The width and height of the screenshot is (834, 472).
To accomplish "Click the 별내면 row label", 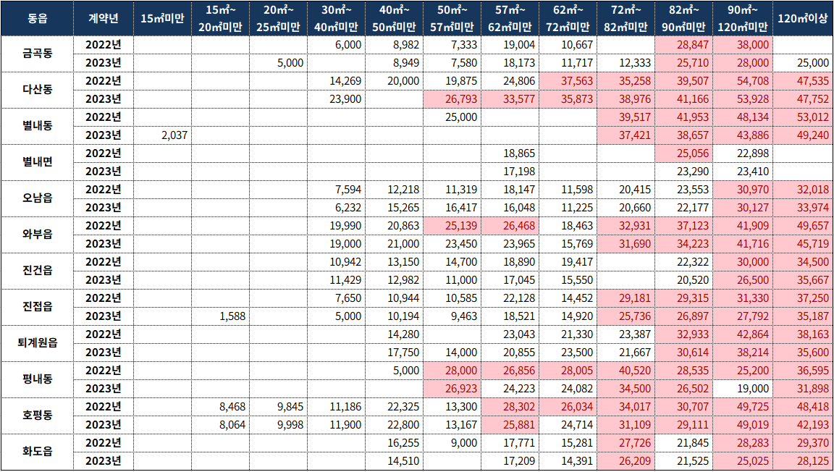I will pyautogui.click(x=37, y=163).
